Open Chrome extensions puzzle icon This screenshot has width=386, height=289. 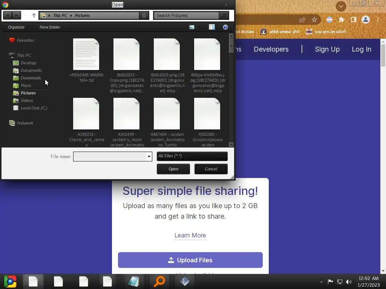click(341, 20)
